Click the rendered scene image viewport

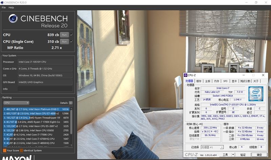[x=174, y=84]
